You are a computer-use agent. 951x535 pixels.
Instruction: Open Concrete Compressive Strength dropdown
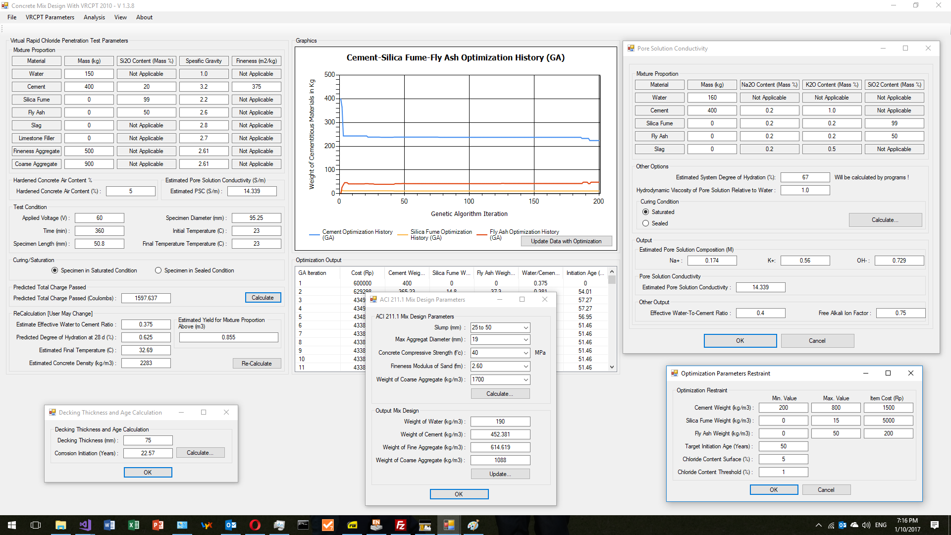pos(526,353)
